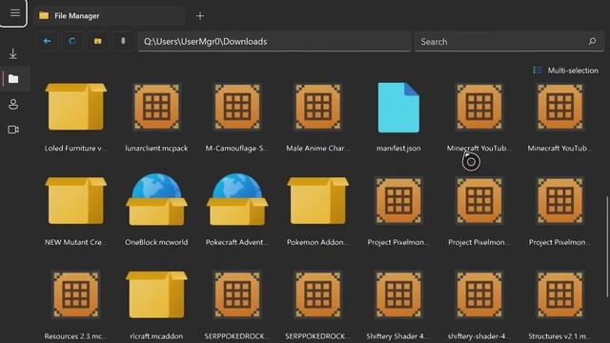Open the Pokemon Addon folder

coord(317,201)
